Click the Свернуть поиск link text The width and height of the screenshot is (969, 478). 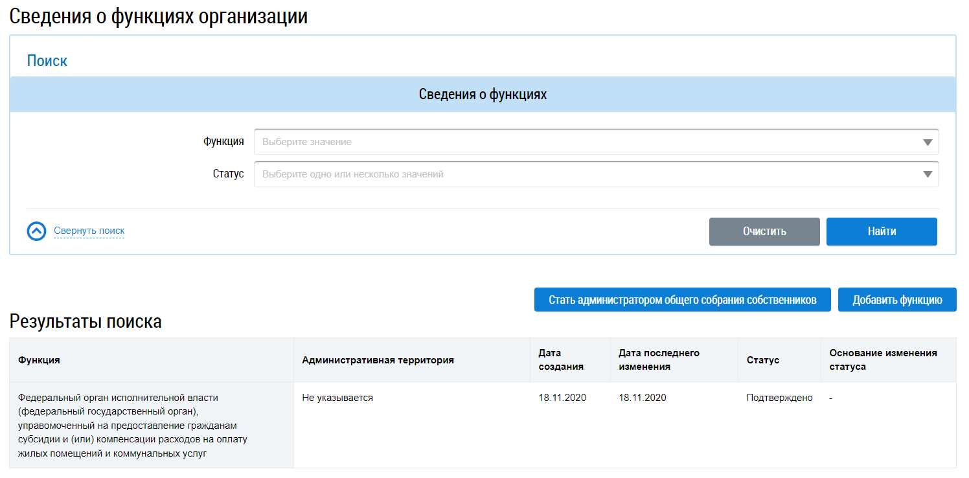coord(89,231)
